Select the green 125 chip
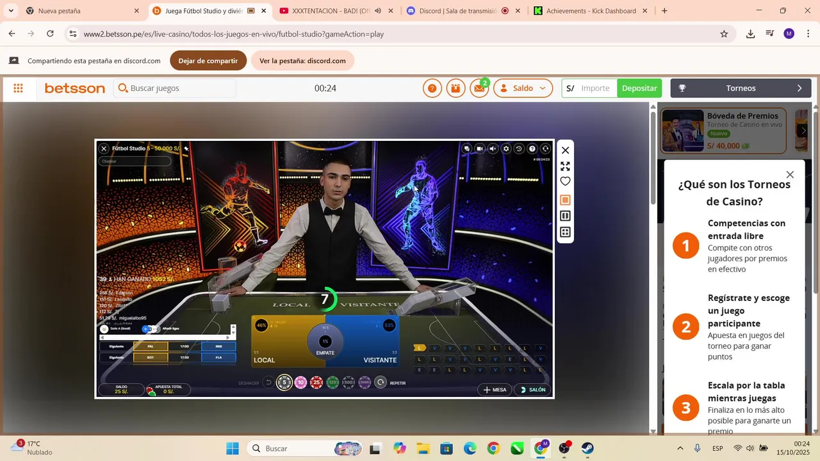 (x=332, y=383)
